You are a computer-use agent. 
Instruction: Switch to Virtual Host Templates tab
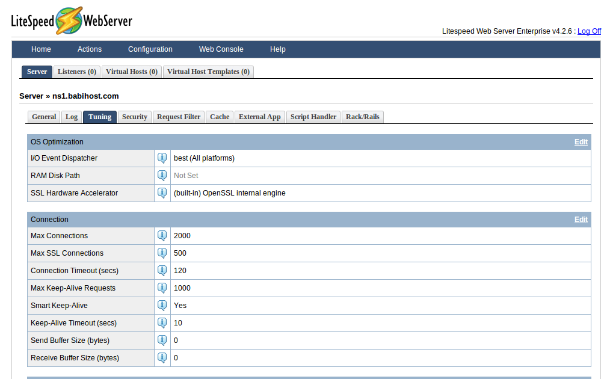pos(208,72)
